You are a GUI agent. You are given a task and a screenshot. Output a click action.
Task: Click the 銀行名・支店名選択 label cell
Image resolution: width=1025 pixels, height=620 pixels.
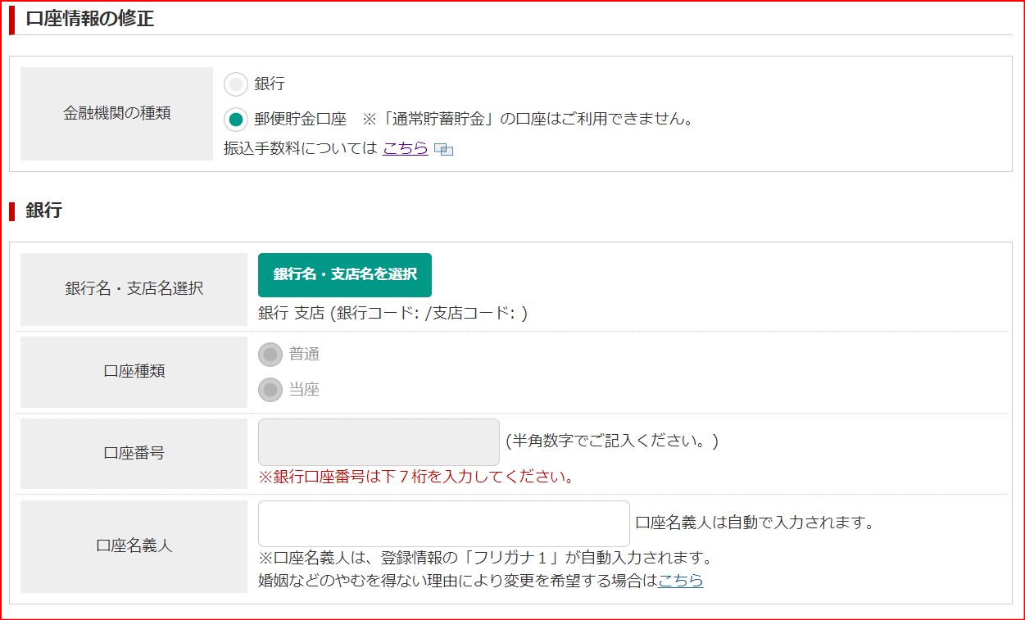134,289
